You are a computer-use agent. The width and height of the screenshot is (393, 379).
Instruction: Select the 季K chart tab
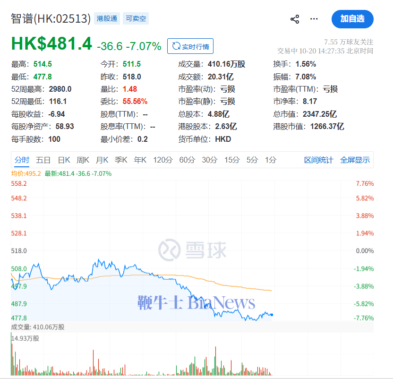pyautogui.click(x=121, y=160)
